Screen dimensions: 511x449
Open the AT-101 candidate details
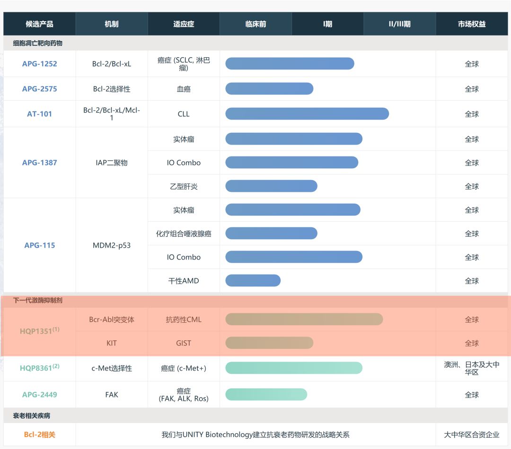[x=39, y=113]
